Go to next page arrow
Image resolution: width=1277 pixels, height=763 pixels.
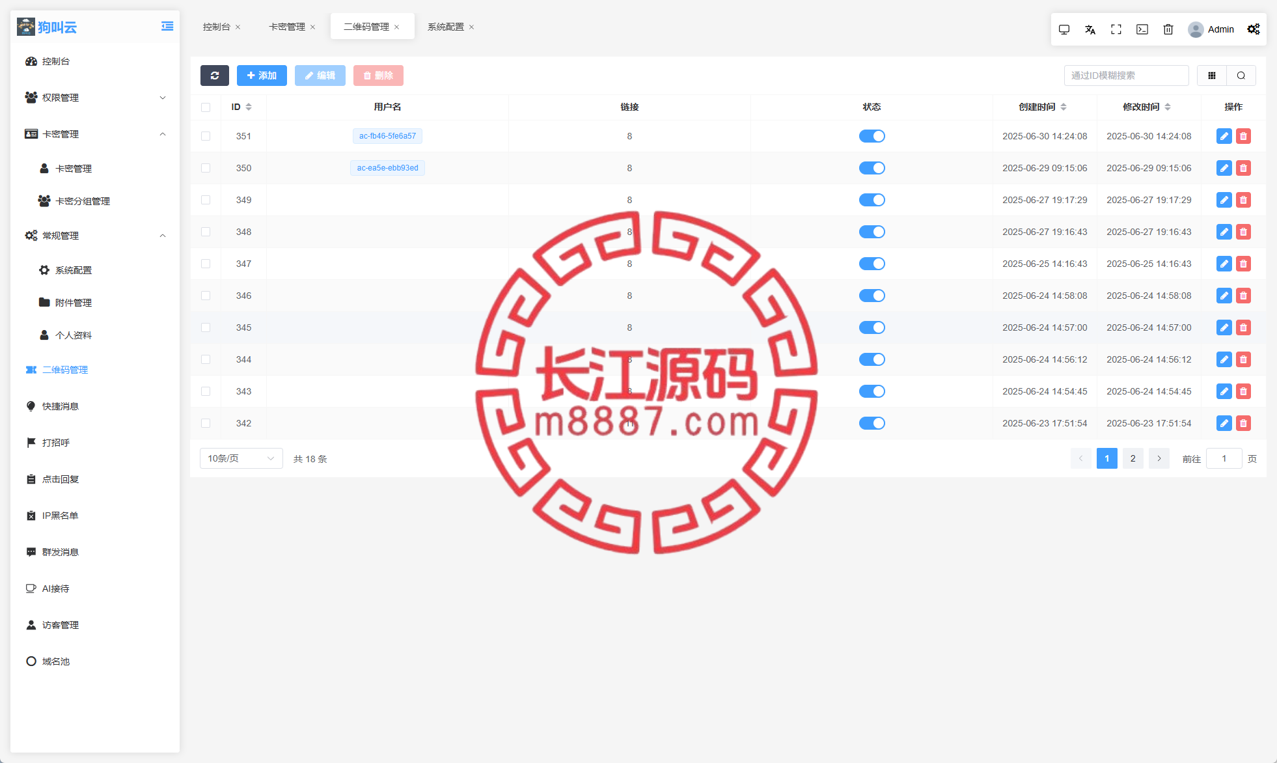click(1159, 458)
